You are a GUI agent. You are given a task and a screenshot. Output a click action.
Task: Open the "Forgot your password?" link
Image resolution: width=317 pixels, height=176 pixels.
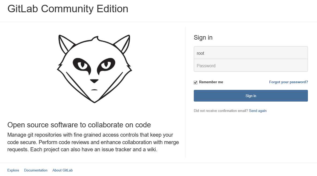[x=288, y=82]
